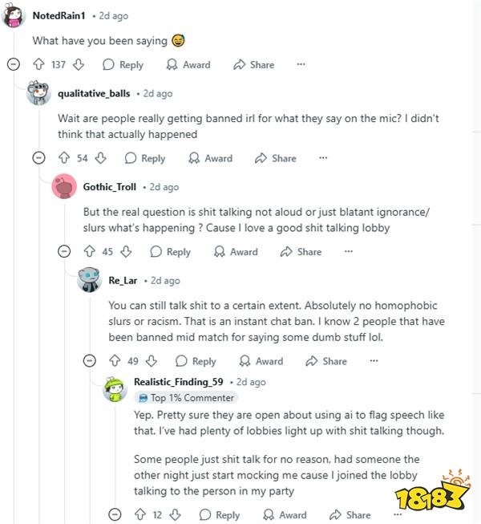481x524 pixels.
Task: Give Award to Gothic_Troll's comment
Action: [236, 252]
